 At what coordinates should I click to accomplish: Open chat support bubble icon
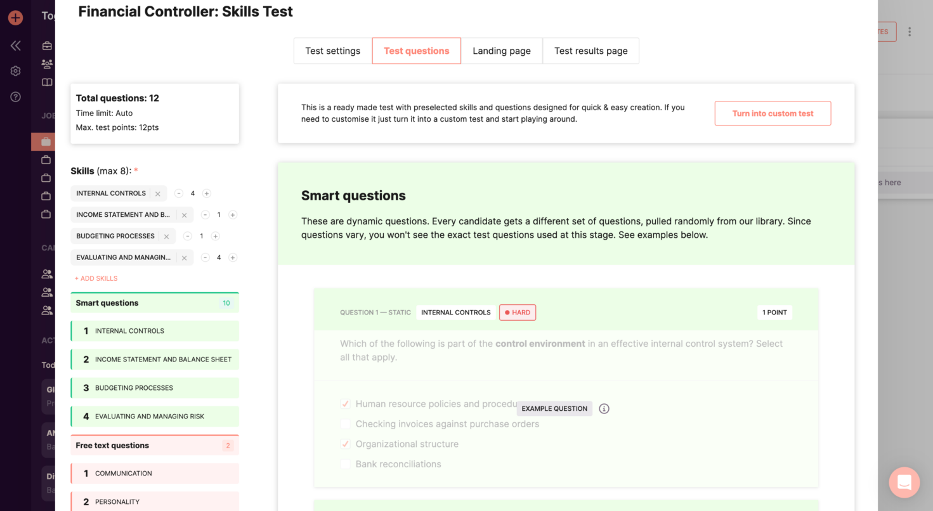coord(904,482)
